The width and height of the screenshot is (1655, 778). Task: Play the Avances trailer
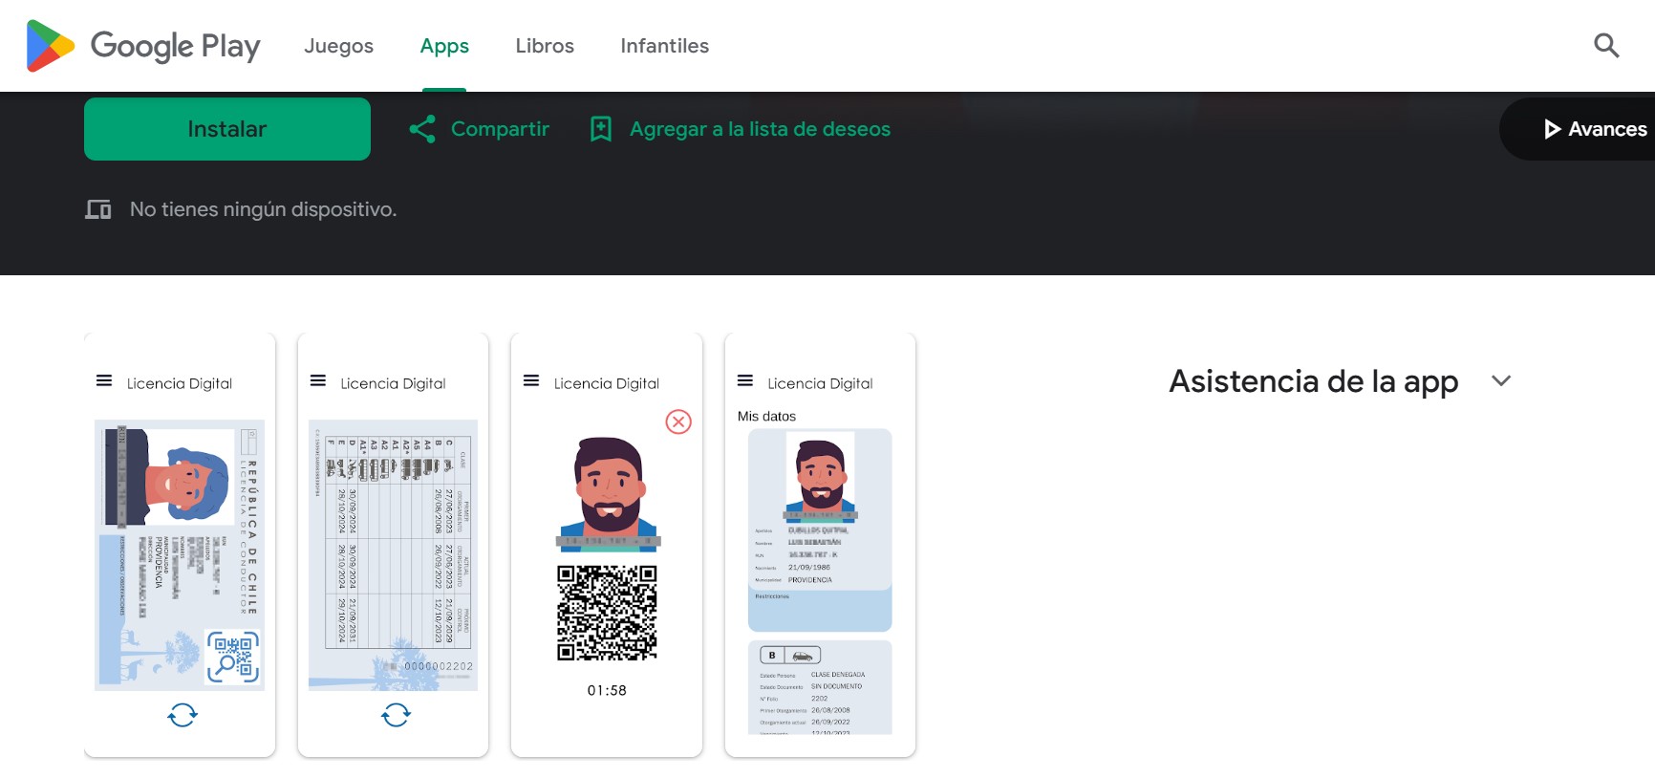click(1594, 129)
